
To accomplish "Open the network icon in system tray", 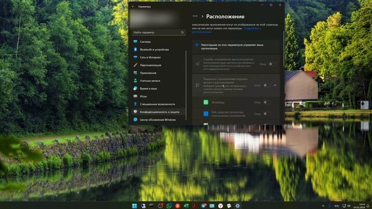I will pos(344,206).
